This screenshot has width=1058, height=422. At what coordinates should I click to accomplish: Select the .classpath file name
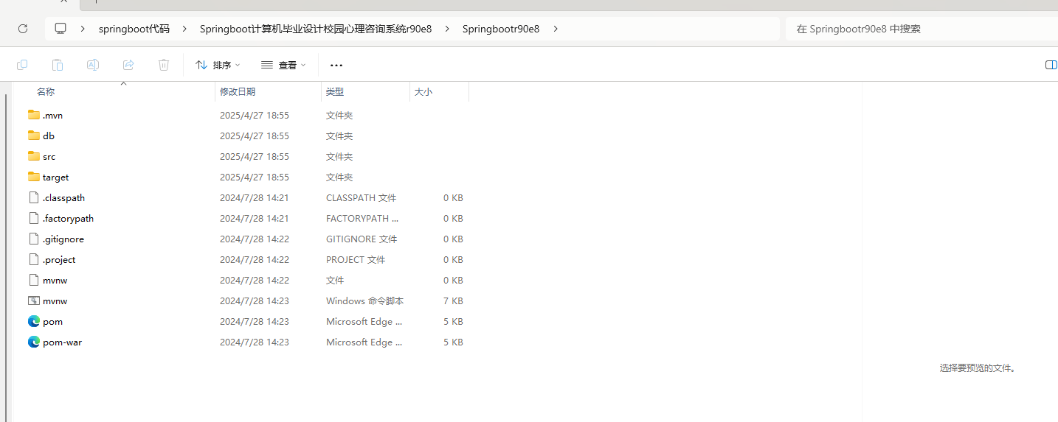(x=64, y=198)
